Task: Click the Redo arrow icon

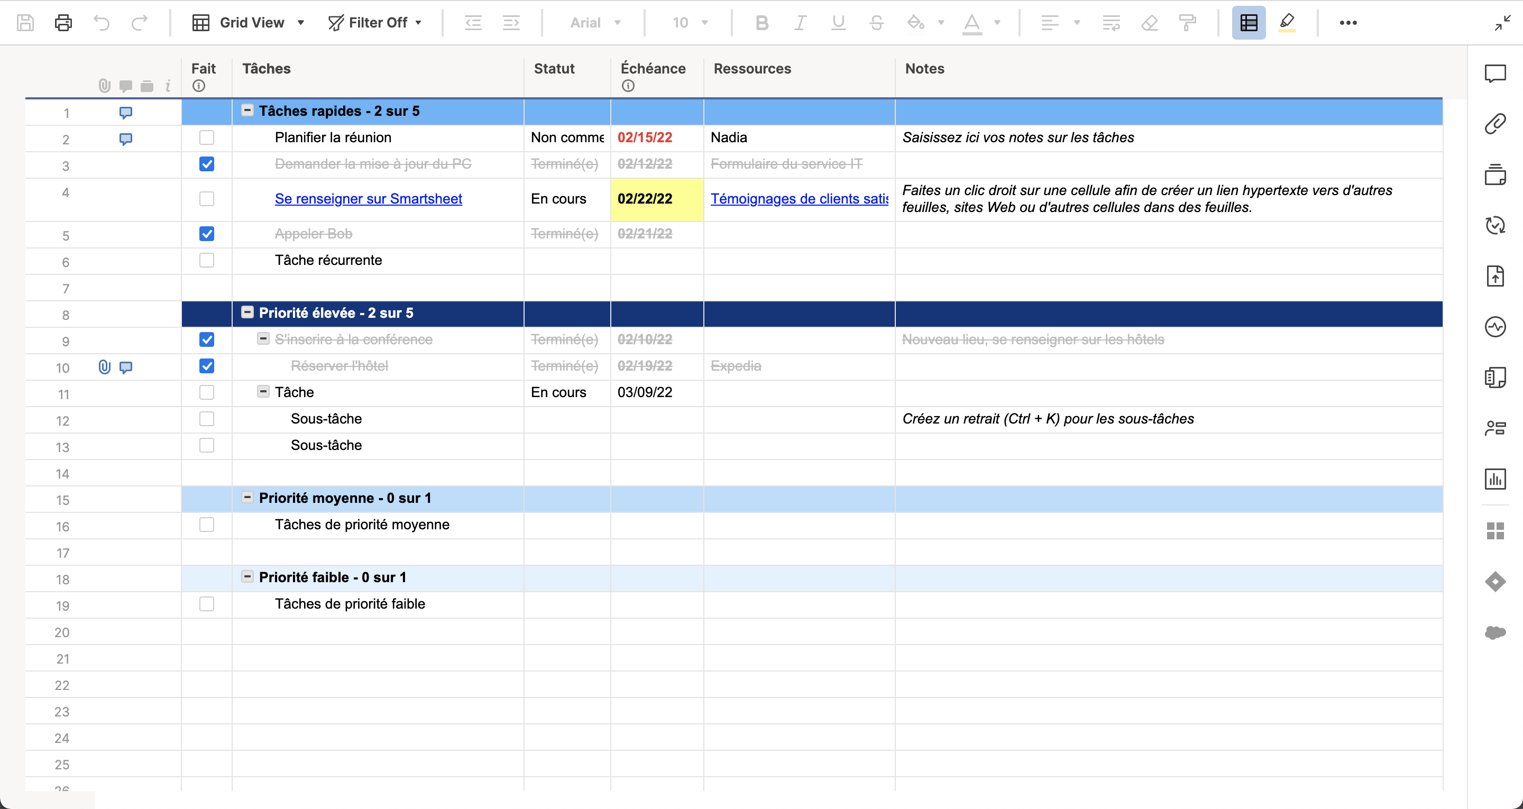Action: pos(140,22)
